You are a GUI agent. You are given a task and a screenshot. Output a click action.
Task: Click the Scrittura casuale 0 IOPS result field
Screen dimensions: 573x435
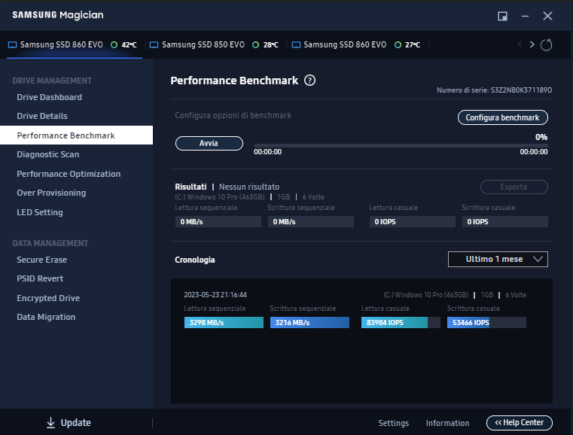(x=505, y=222)
